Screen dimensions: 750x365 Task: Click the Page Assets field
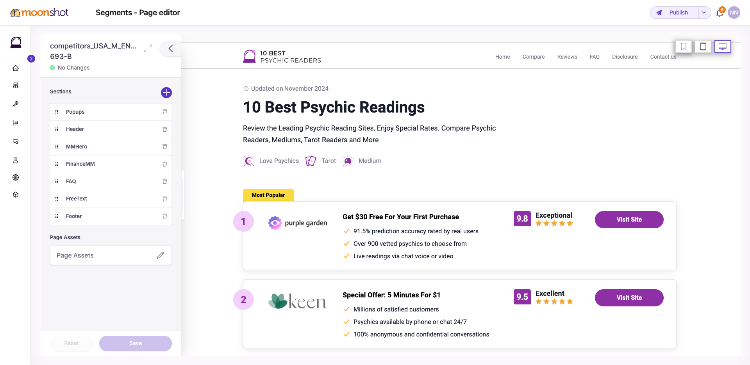click(111, 255)
